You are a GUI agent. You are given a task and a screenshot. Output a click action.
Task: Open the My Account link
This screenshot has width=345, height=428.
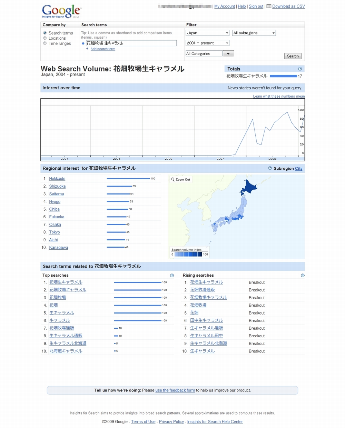click(x=225, y=6)
